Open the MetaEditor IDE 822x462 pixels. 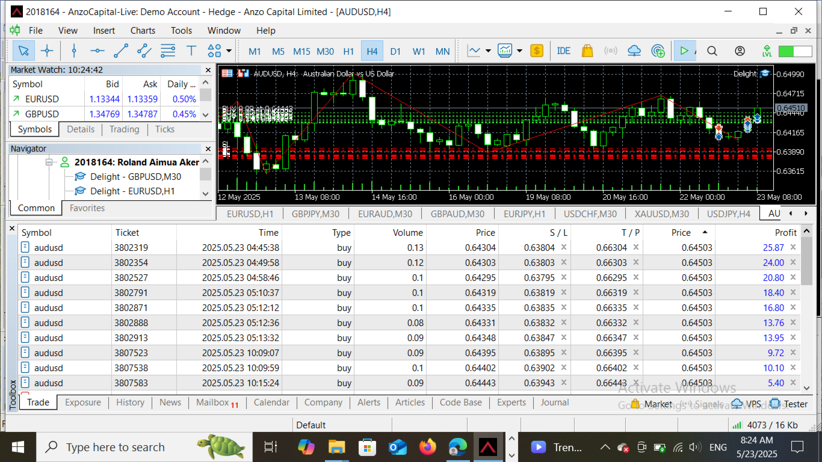(564, 51)
